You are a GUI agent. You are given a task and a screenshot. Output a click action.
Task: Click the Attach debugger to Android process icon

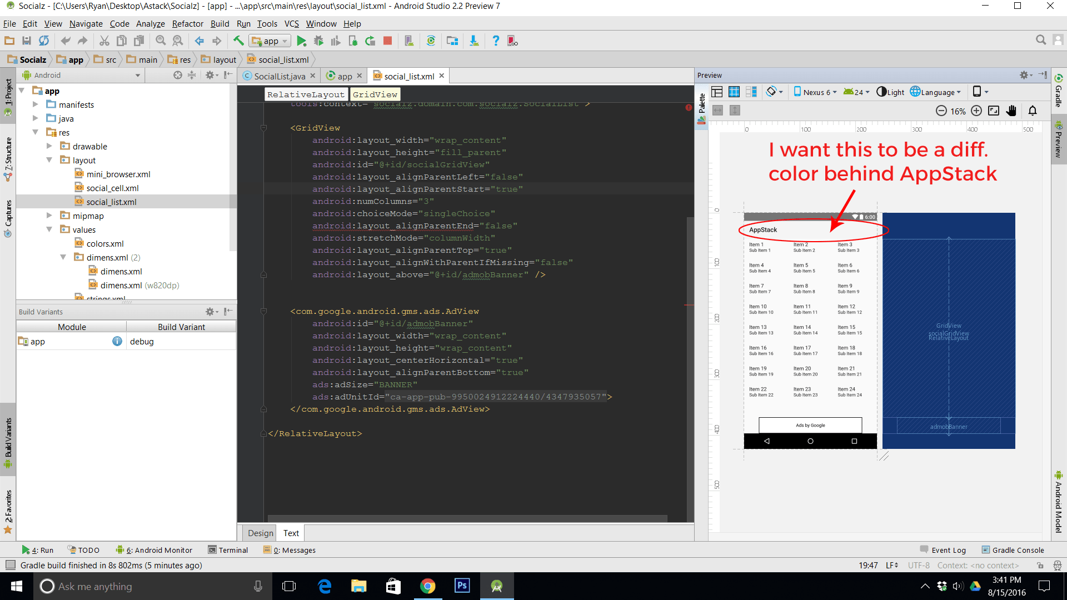coord(353,41)
